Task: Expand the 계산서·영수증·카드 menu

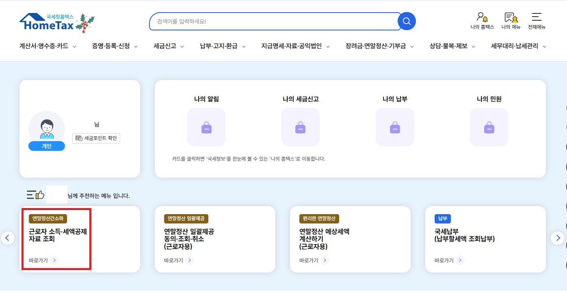Action: [48, 46]
